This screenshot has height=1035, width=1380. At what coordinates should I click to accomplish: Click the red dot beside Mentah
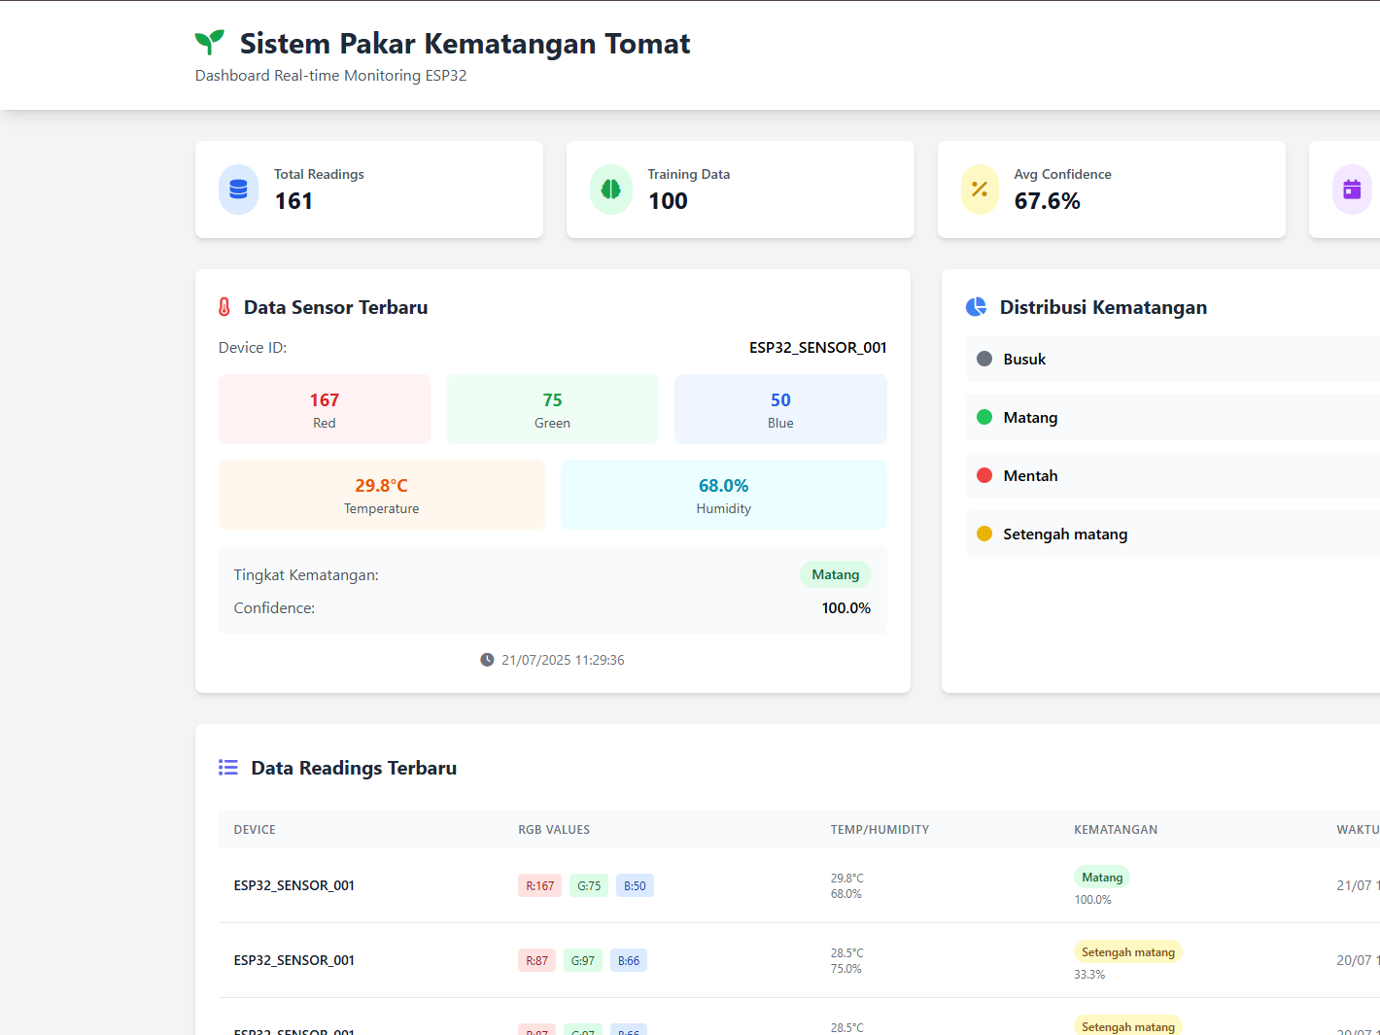click(984, 475)
